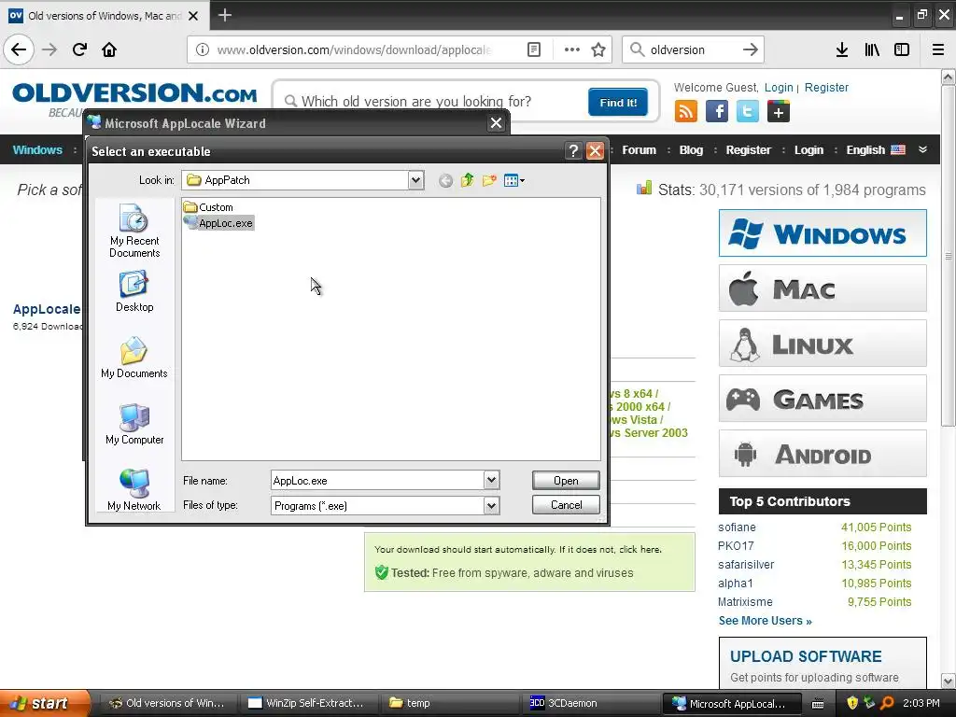Open My Documents place in dialog

[134, 358]
